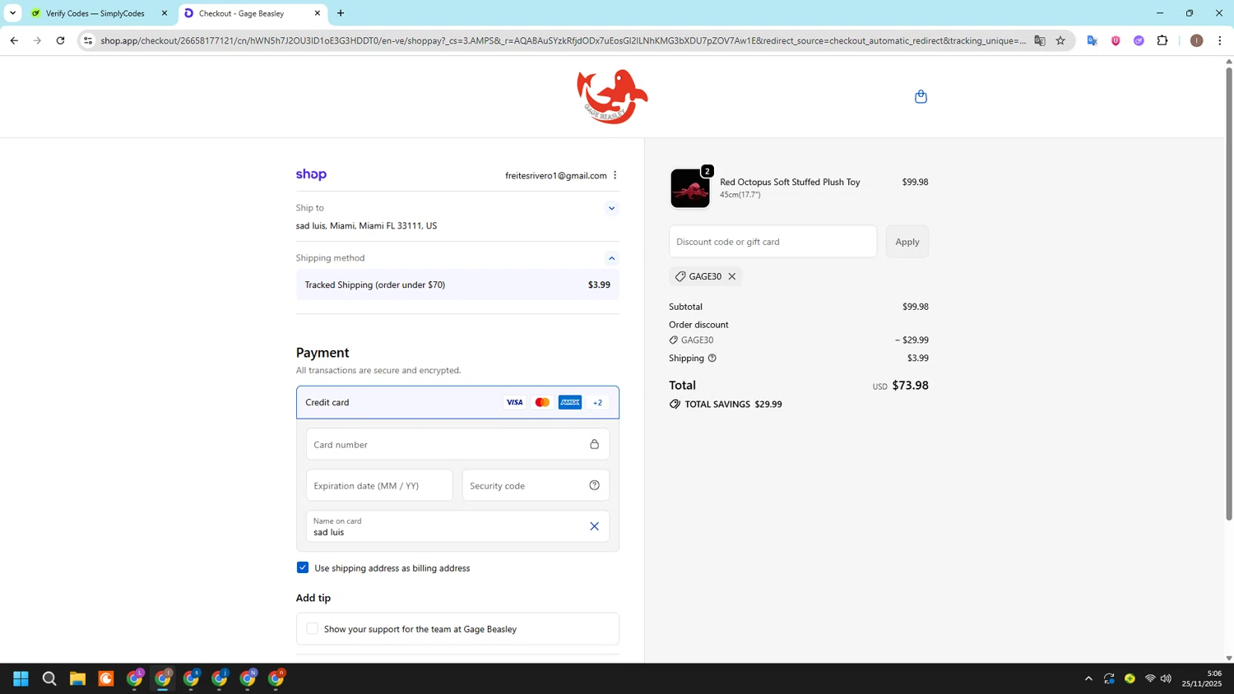Click the volume icon in system tray

(1166, 678)
